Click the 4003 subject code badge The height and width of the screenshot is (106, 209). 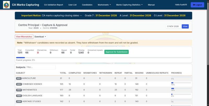coord(19,84)
